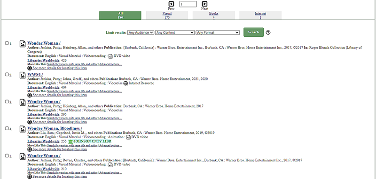This screenshot has height=179, width=376.
Task: Open Libraries Worldwide link for Bloodlines
Action: tap(43, 141)
